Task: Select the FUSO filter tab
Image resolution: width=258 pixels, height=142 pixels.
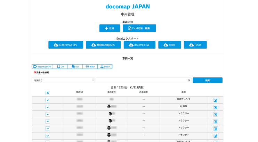Action: click(105, 66)
